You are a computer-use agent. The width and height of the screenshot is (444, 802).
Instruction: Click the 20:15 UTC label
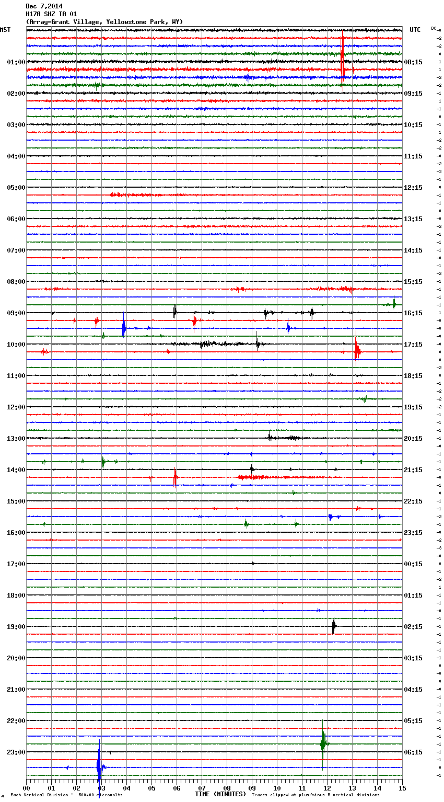pyautogui.click(x=413, y=439)
